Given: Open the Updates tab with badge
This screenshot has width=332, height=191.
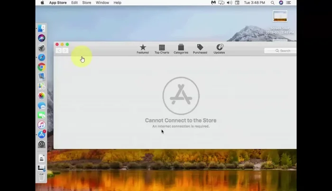Looking at the screenshot, I should point(219,49).
